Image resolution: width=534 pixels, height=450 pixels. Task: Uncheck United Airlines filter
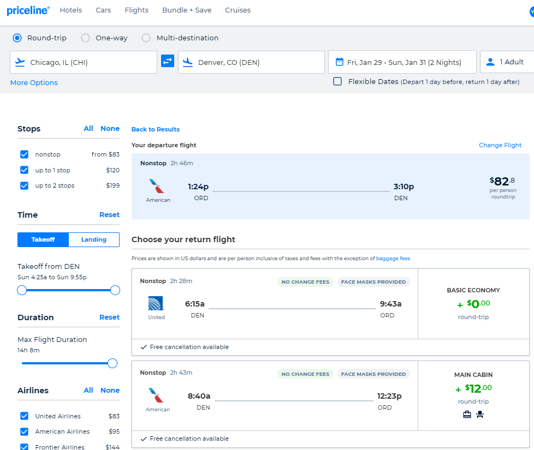point(24,416)
